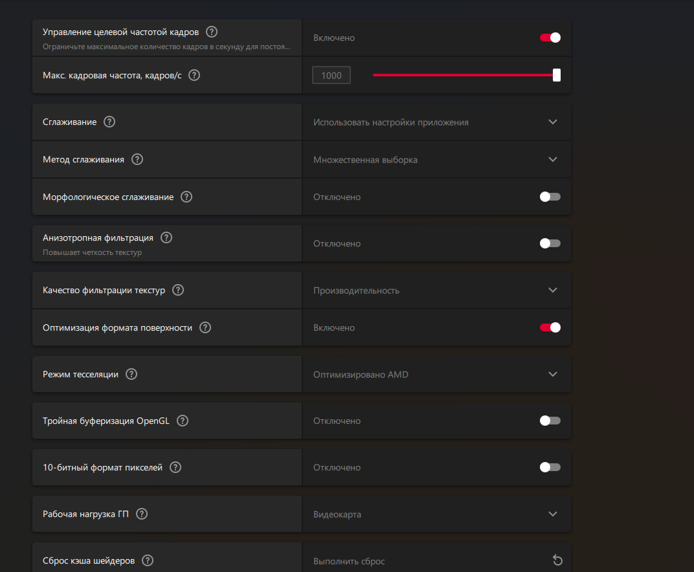Screen dimensions: 694x572
Task: Open help icon beside Рабочая нагрузка ГП
Action: pos(142,514)
